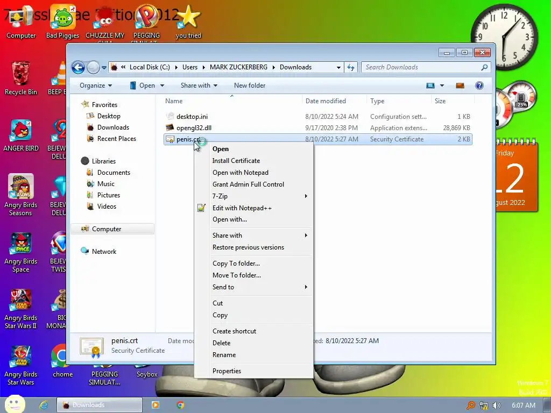The image size is (551, 413).
Task: Click the volume icon in system tray
Action: pos(497,405)
